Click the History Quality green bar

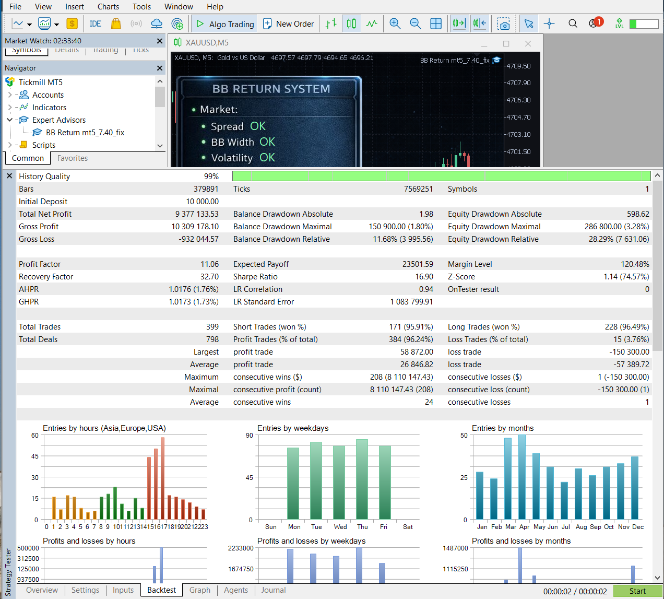(441, 176)
